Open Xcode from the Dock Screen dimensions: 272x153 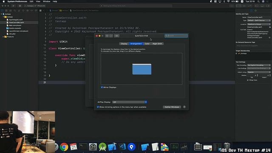(x=112, y=147)
